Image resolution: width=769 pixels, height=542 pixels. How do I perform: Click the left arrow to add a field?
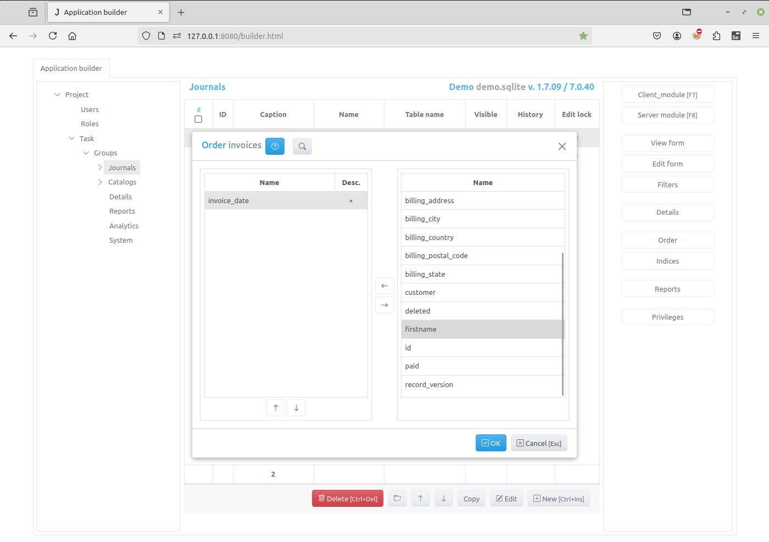point(384,286)
